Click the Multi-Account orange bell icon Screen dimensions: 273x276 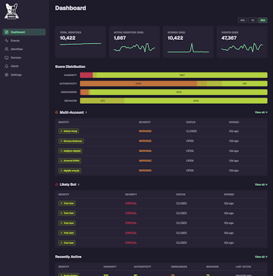coord(56,112)
